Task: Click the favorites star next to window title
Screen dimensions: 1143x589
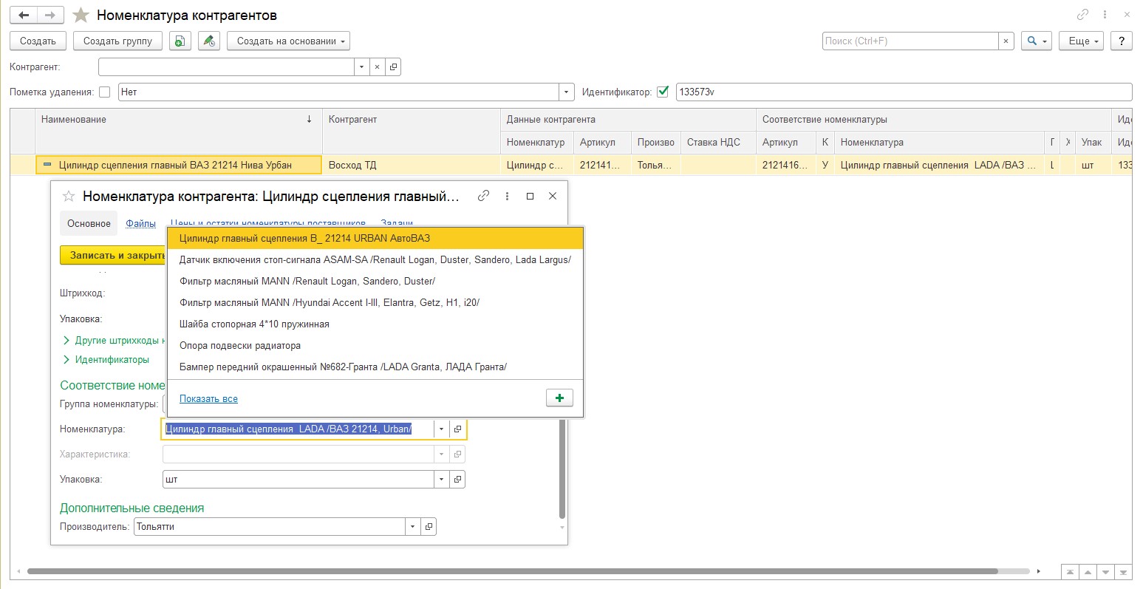Action: 81,16
